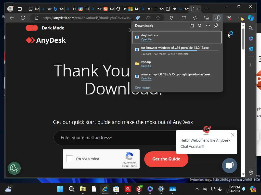
Task: Click the browser Back arrow
Action: click(12, 18)
